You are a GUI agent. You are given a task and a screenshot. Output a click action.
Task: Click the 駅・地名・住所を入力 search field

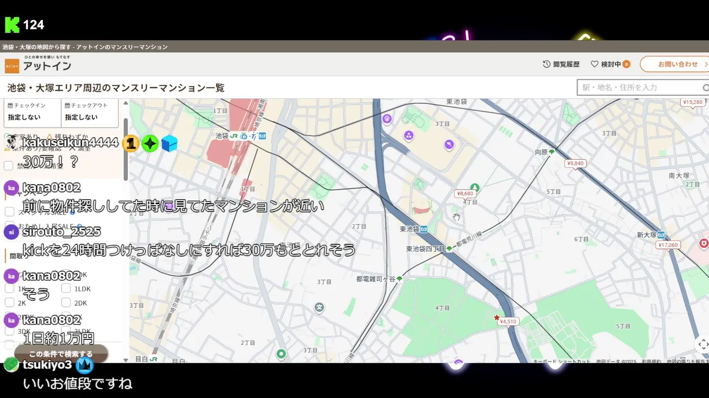643,87
